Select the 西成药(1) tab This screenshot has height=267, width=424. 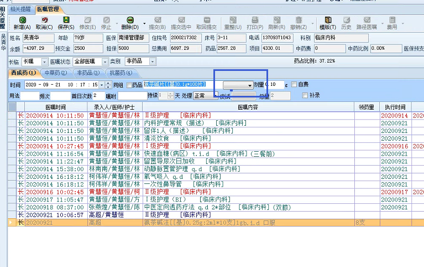[x=24, y=73]
